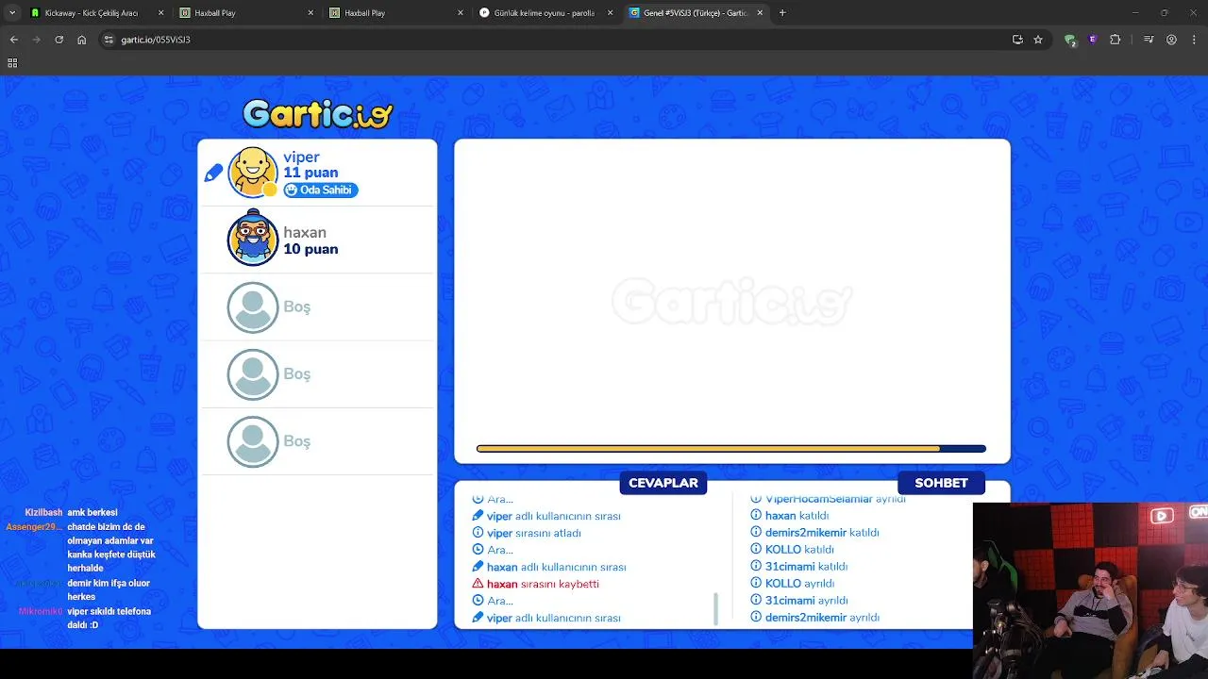Click Kizilbash's message in stream chat overlay

coord(92,512)
